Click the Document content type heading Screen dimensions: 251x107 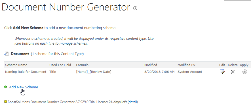tap(20, 54)
